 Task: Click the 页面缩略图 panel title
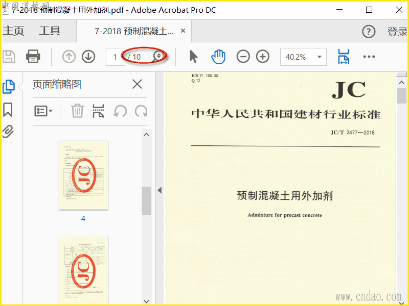[57, 84]
